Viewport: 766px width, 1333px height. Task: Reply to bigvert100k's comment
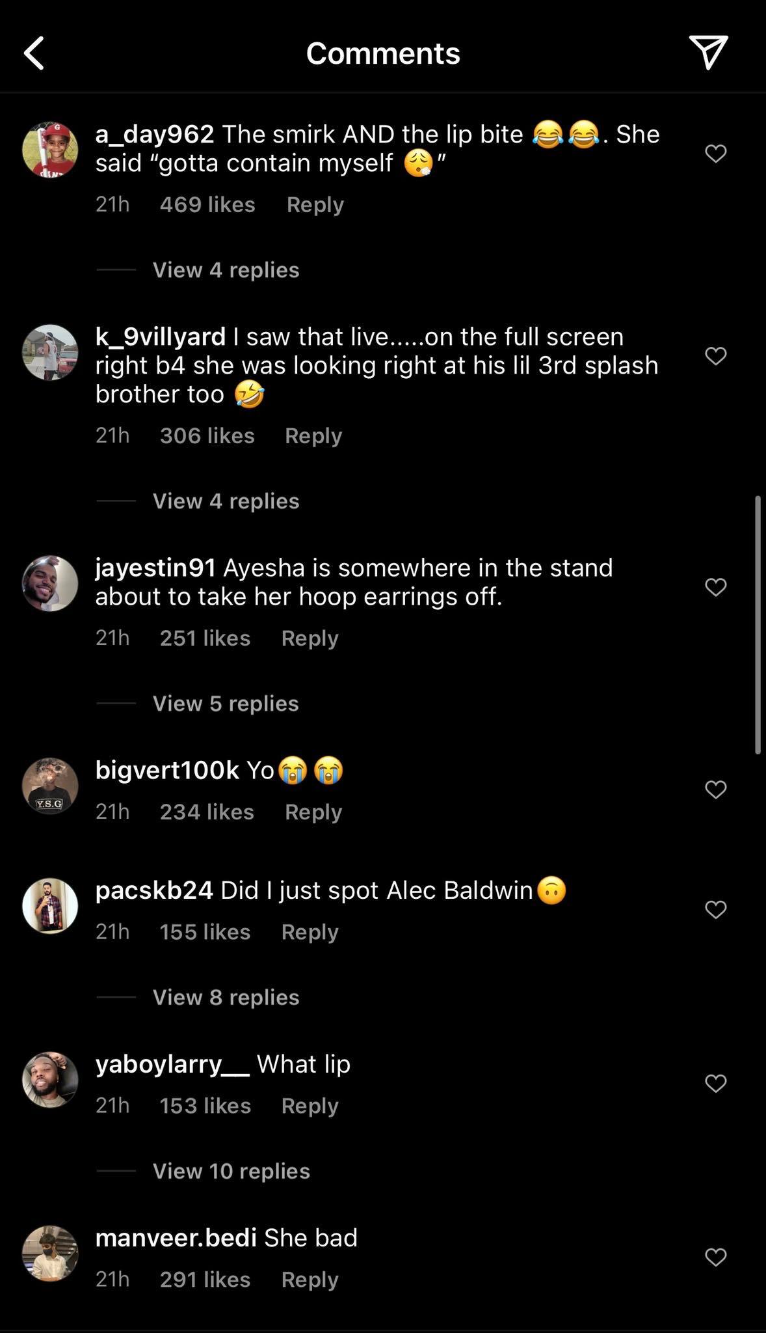tap(313, 812)
